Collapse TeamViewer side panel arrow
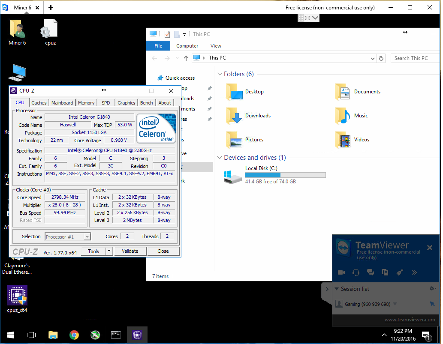The image size is (443, 344). pos(327,289)
